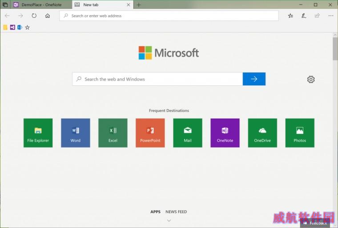
Task: Open the Visual Studio favorite icon
Action: click(x=12, y=28)
